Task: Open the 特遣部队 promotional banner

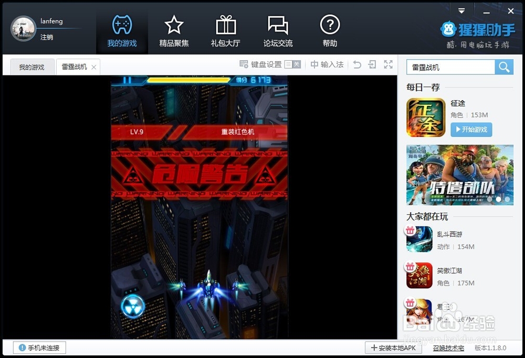Action: pyautogui.click(x=460, y=175)
